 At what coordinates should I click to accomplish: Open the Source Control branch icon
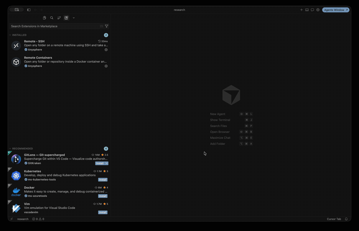(x=59, y=18)
